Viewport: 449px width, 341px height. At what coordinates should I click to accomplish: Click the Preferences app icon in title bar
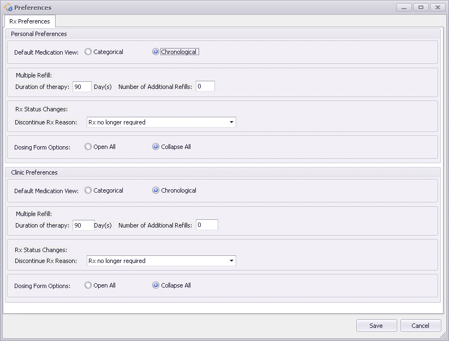[8, 7]
